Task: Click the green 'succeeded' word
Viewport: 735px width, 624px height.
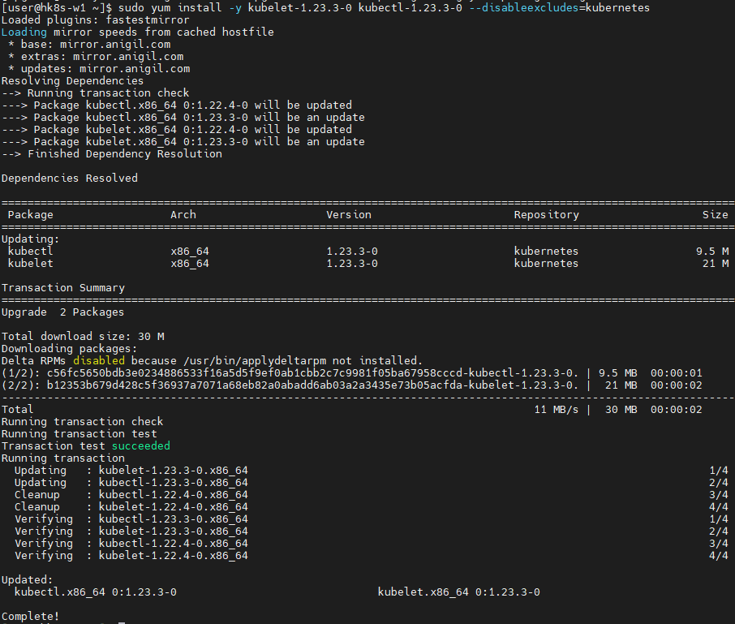Action: coord(141,446)
